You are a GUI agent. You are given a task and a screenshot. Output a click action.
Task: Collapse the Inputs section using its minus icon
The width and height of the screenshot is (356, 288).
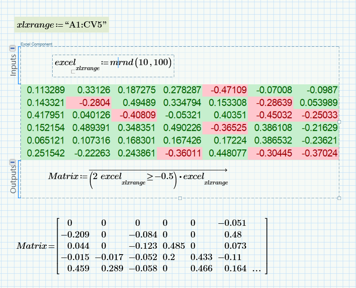[13, 47]
